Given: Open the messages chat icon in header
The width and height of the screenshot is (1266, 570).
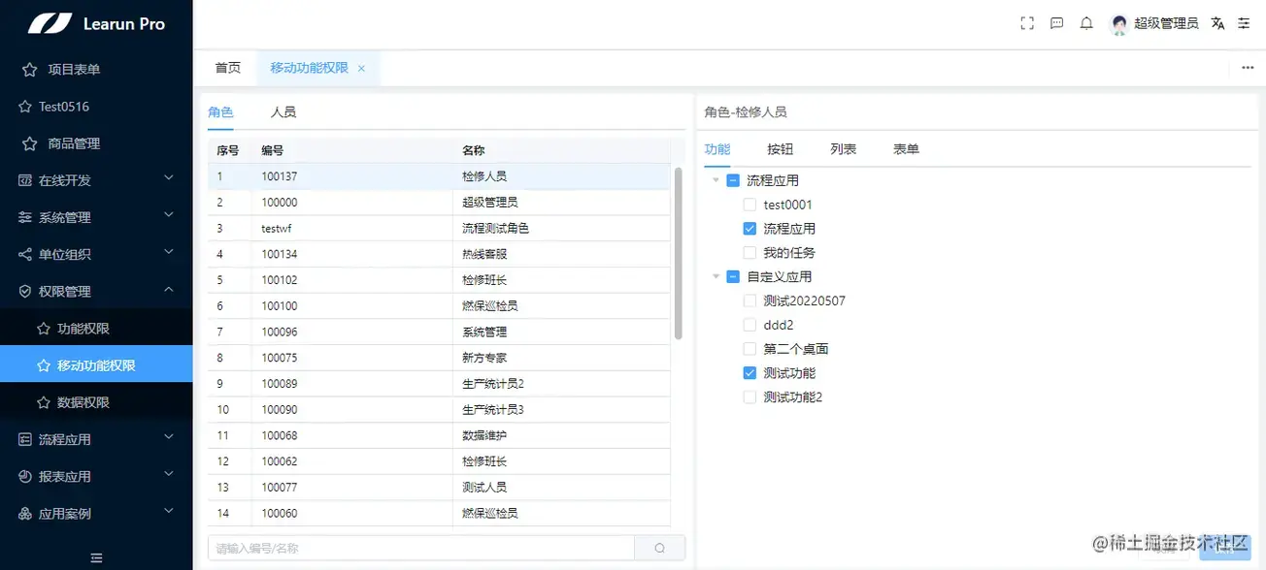Looking at the screenshot, I should tap(1056, 22).
